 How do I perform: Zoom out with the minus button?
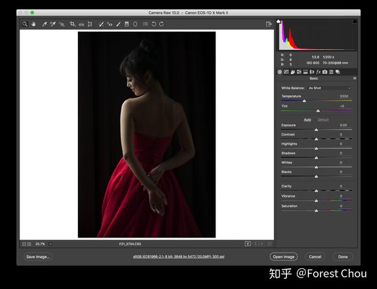click(x=24, y=244)
